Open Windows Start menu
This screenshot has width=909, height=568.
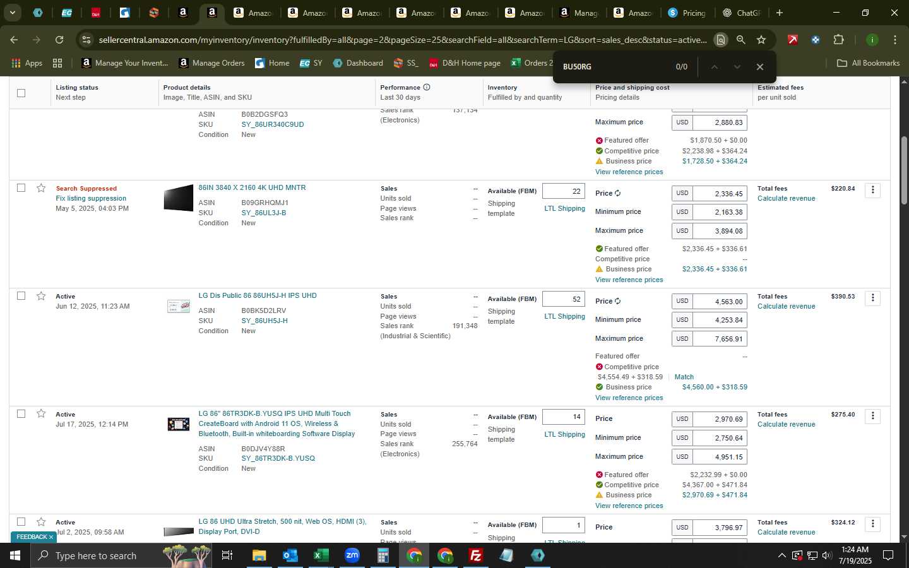coord(15,555)
